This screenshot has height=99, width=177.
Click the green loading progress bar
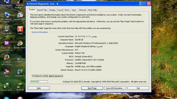coord(39,82)
